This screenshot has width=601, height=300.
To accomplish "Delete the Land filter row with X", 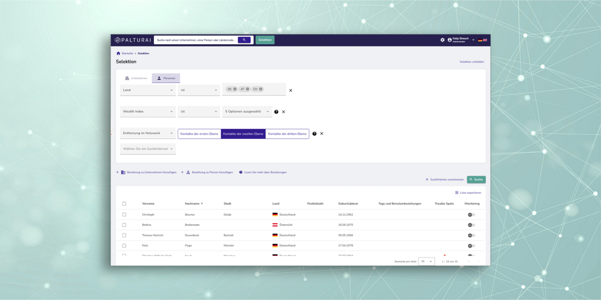I will tap(290, 90).
